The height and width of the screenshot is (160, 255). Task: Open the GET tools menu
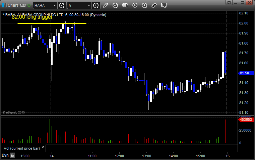[125, 5]
